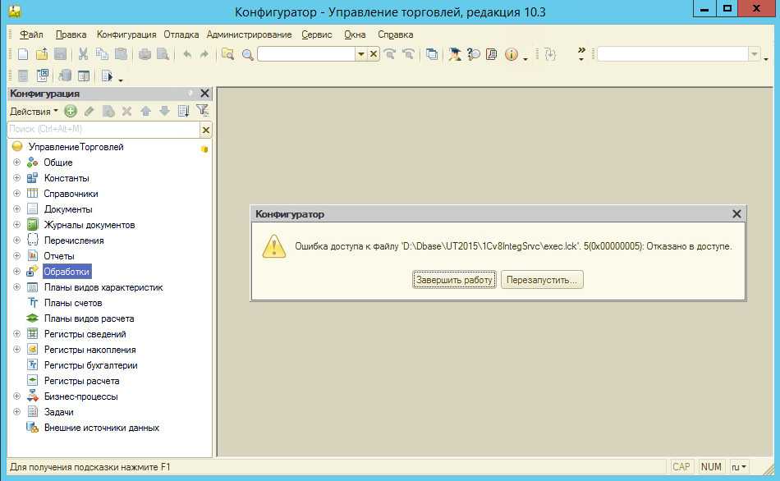
Task: Click the Edit pencil icon in Configuration panel
Action: pos(89,111)
